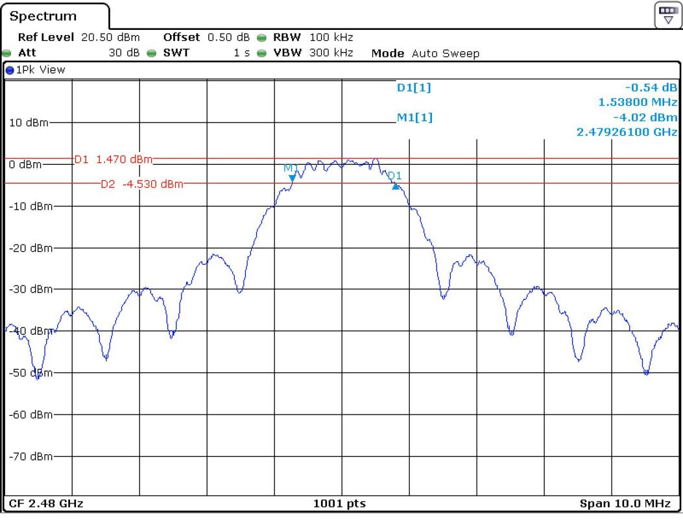Select the RBW 100 kHz value
The image size is (683, 532).
tap(331, 38)
